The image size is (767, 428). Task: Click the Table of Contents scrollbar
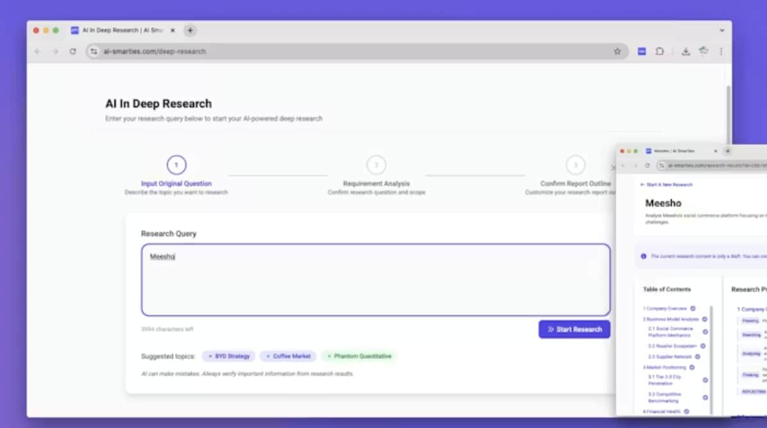coord(711,359)
